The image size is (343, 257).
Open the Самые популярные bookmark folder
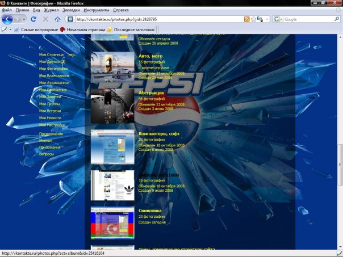tap(36, 30)
